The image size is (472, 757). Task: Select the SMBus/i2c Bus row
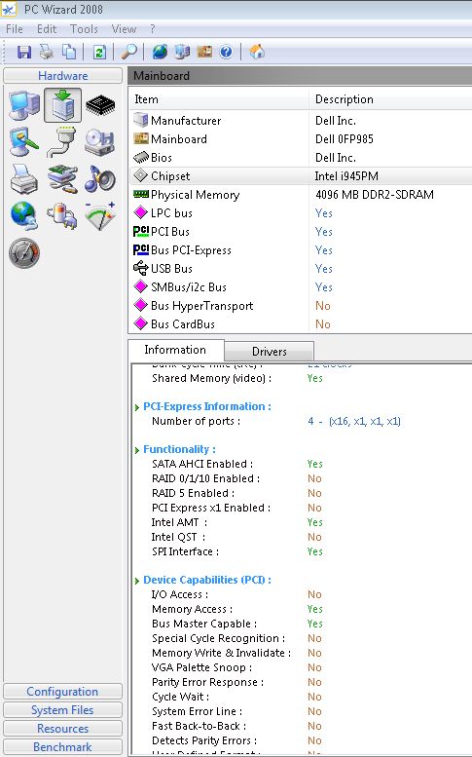(x=301, y=286)
